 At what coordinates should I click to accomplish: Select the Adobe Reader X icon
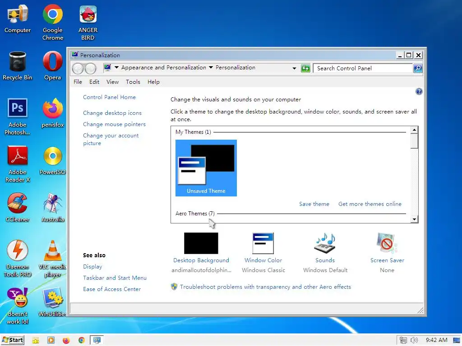18,164
